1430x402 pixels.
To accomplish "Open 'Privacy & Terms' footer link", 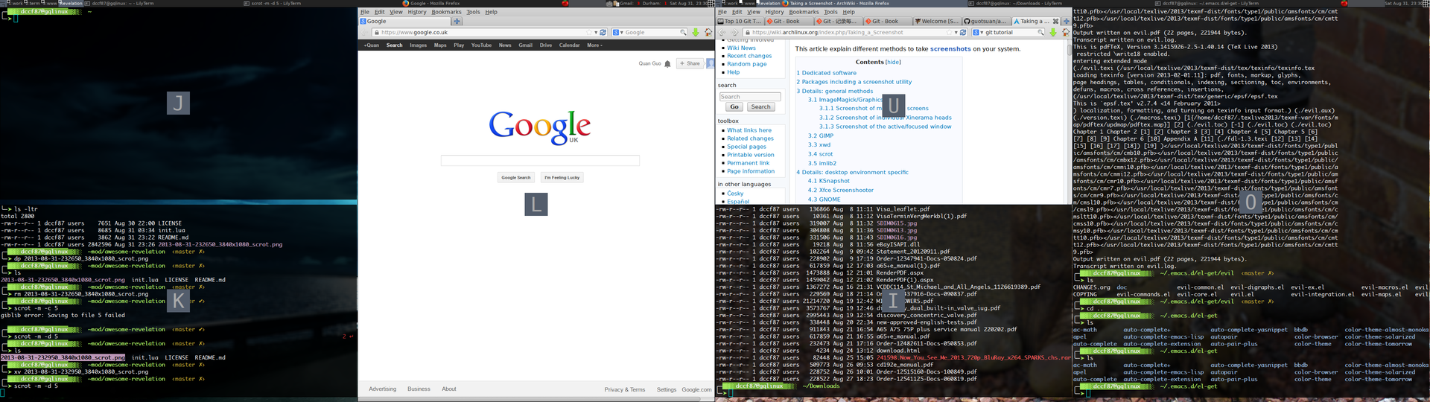I will point(625,389).
